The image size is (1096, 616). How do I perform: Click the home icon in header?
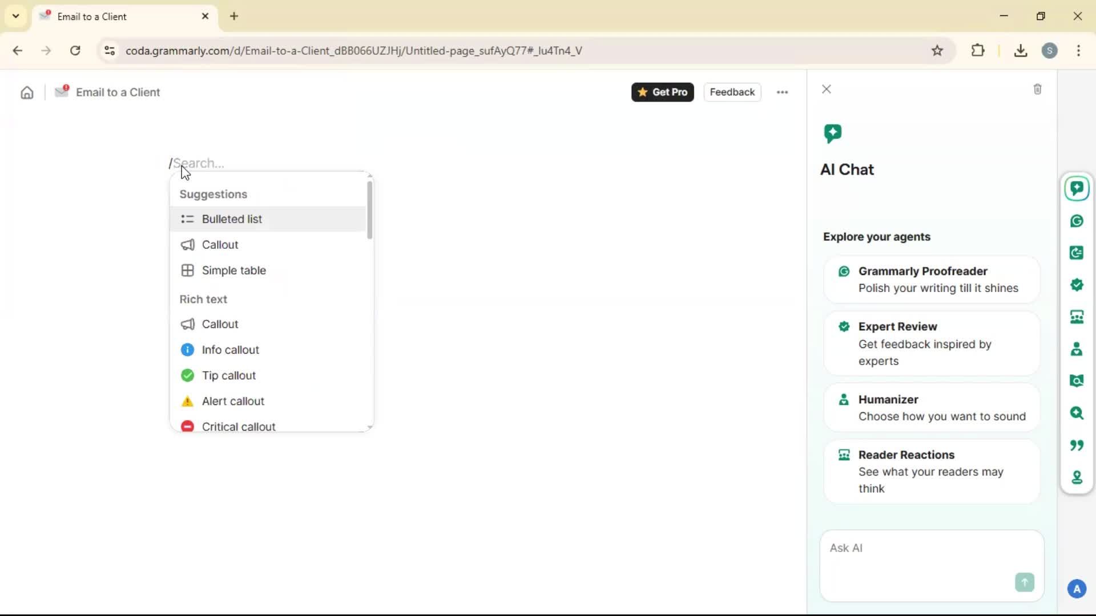tap(27, 92)
